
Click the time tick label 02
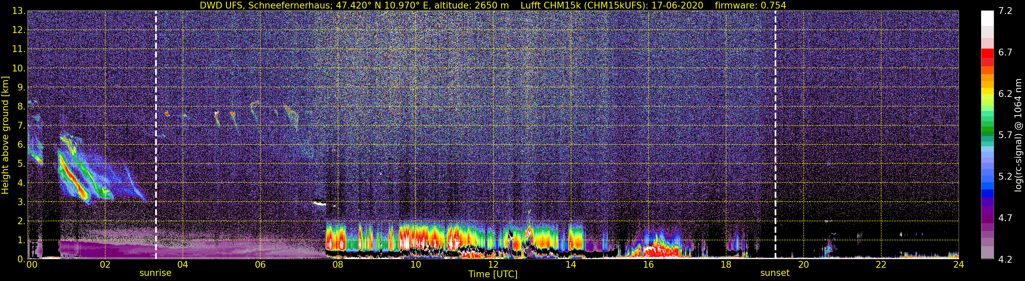click(x=105, y=265)
